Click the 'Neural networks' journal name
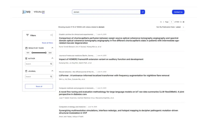 (77, 72)
